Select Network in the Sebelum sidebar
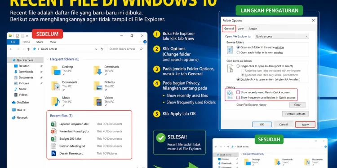The width and height of the screenshot is (337, 168). [x=20, y=118]
